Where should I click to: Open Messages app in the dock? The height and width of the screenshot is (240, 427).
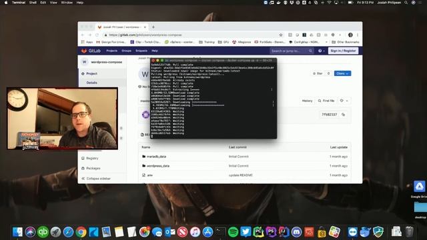(157, 232)
